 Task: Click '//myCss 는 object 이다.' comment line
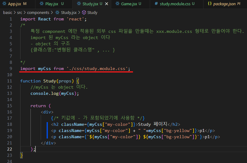click(x=59, y=87)
